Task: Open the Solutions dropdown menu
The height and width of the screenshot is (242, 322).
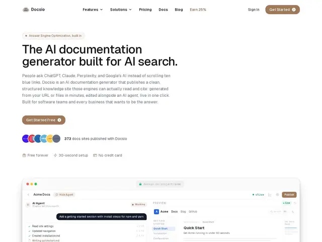Action: tap(121, 10)
